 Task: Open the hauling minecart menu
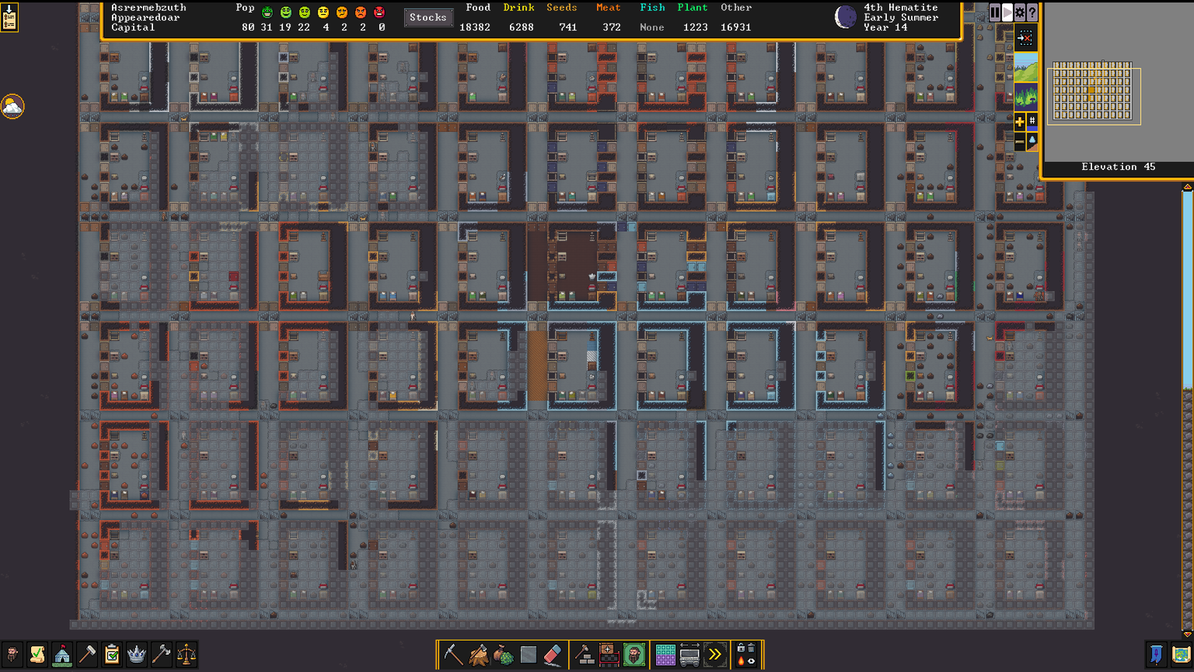tap(690, 655)
